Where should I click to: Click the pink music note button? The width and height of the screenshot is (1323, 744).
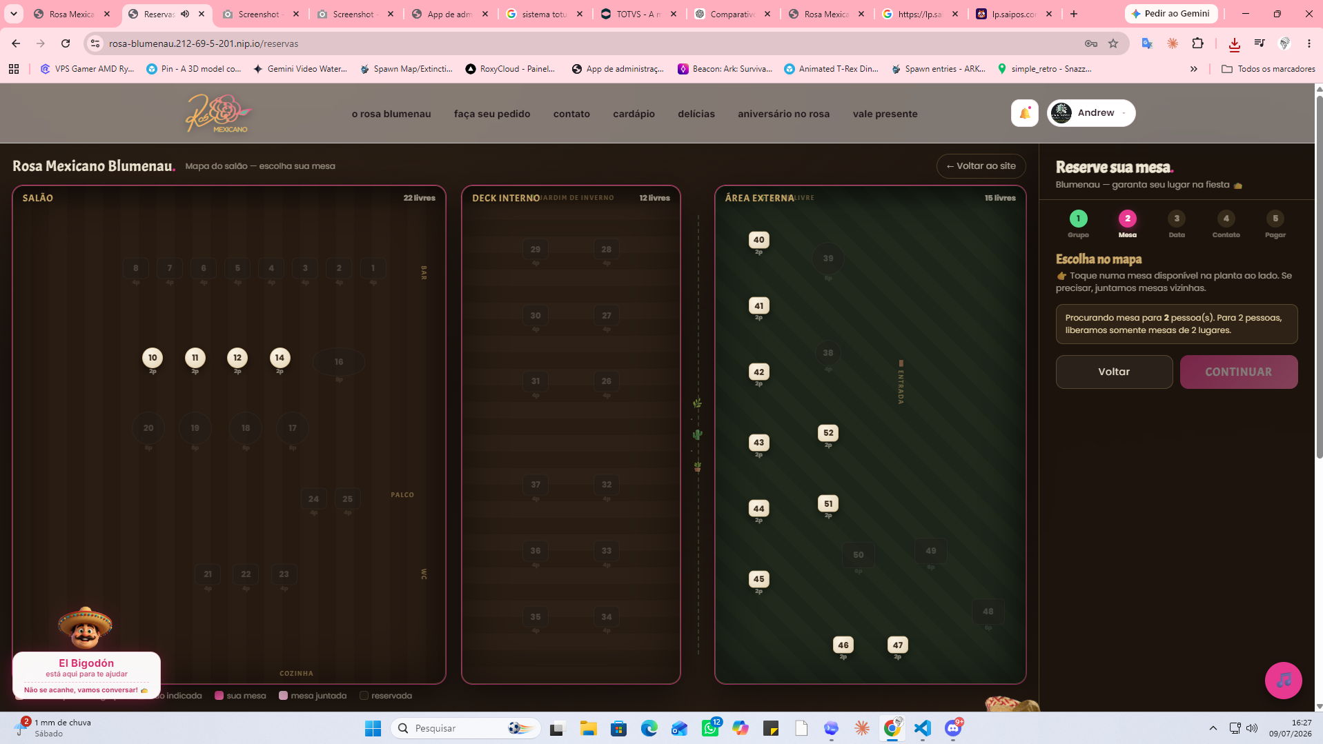click(x=1283, y=680)
